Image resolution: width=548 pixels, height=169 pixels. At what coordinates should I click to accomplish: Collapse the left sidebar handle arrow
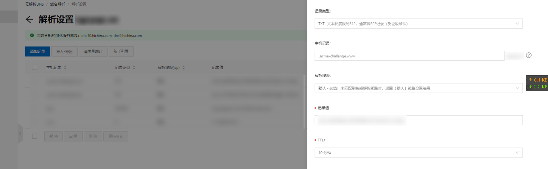point(20,134)
